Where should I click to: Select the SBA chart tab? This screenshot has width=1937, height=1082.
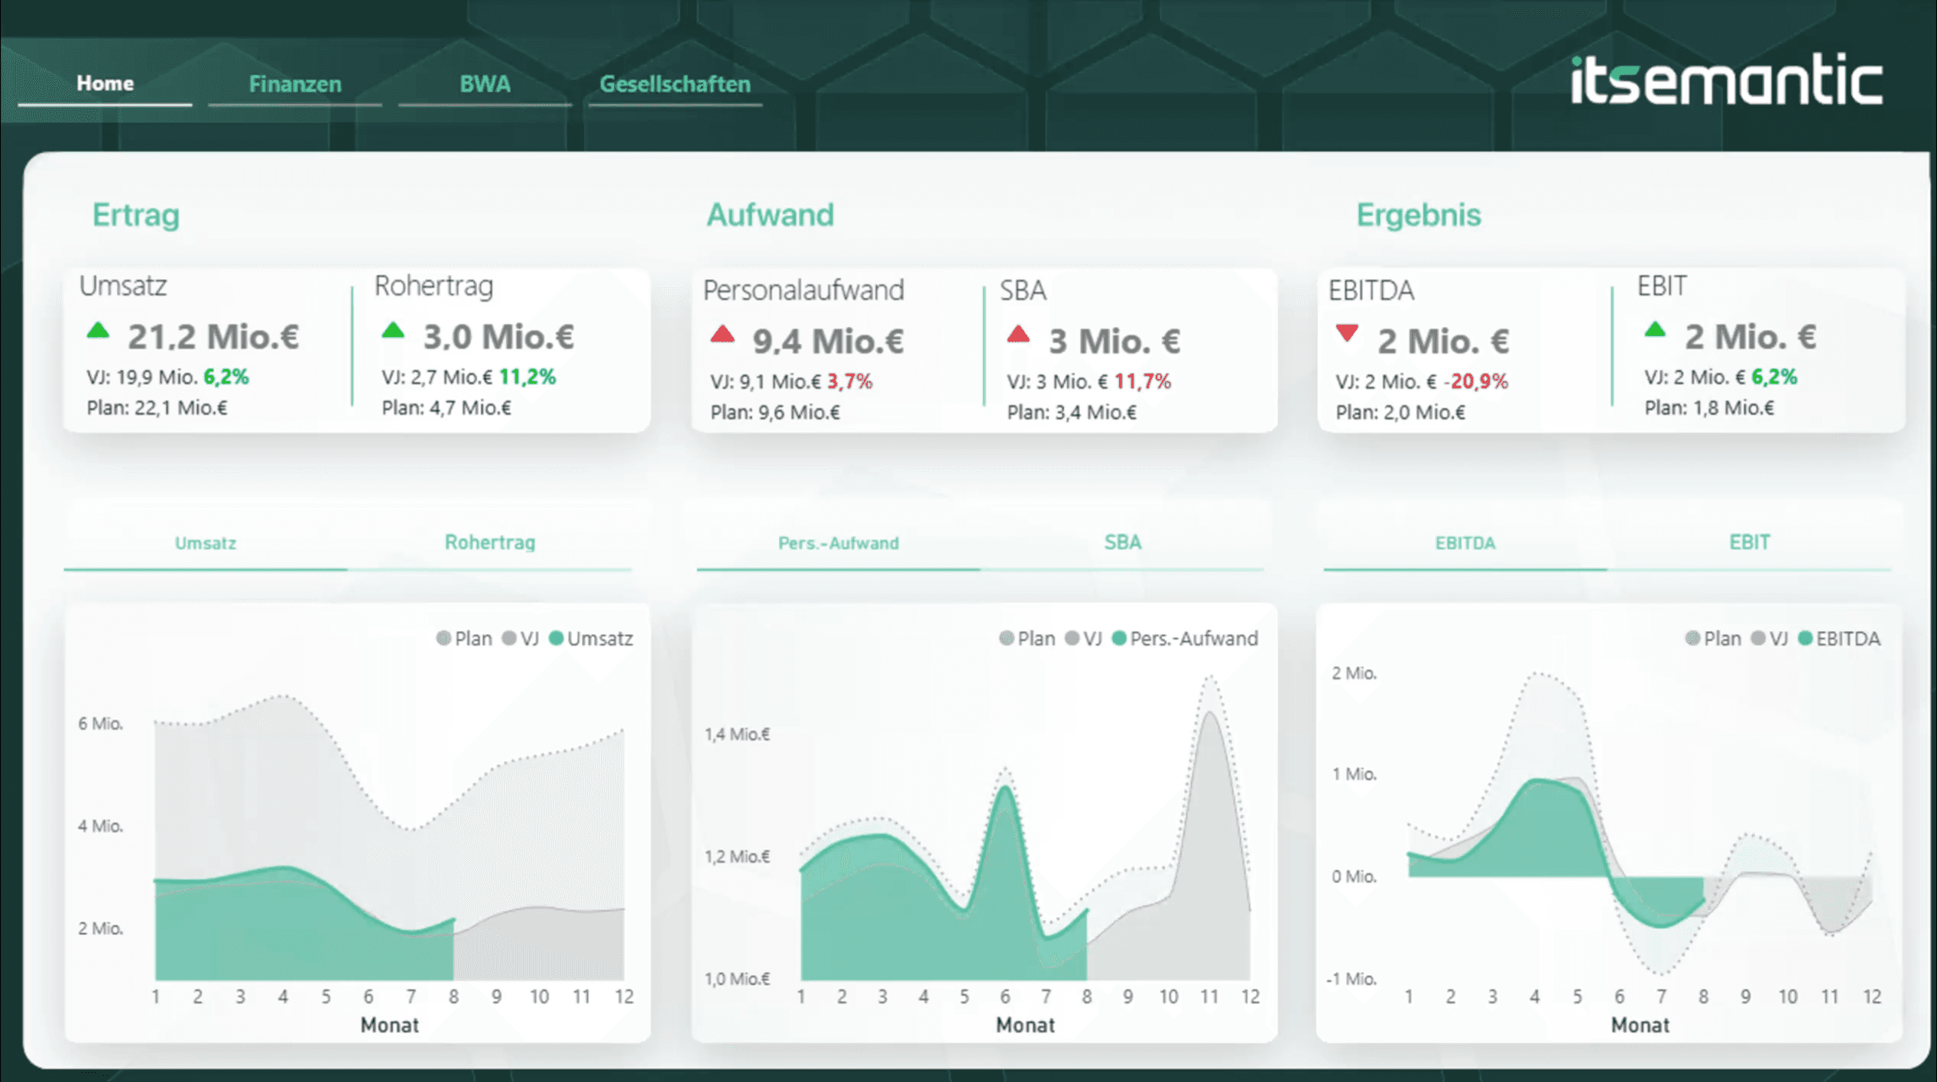point(1123,543)
